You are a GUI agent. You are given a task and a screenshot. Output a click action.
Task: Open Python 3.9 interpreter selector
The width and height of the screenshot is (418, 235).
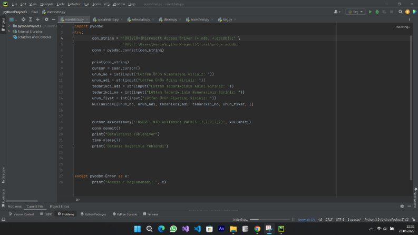[x=386, y=220]
